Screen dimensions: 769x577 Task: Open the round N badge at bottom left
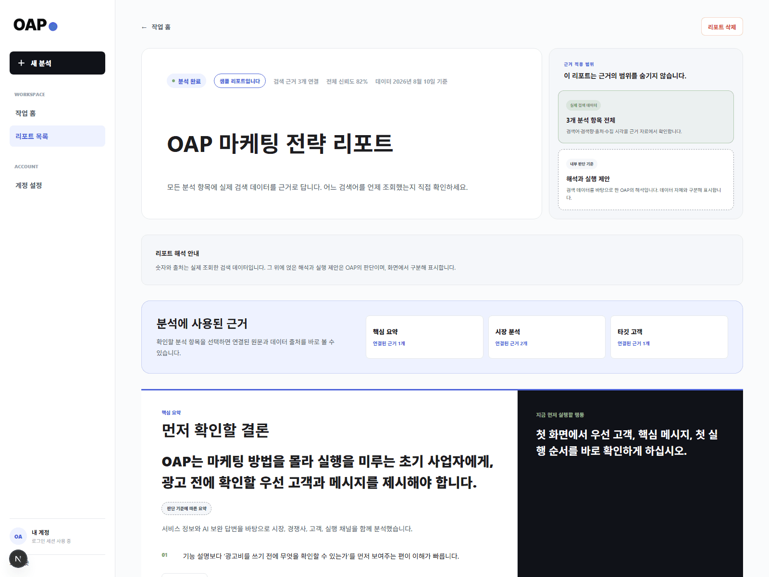click(18, 558)
